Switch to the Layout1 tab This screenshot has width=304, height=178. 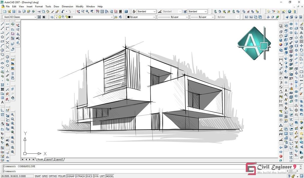[x=49, y=159]
